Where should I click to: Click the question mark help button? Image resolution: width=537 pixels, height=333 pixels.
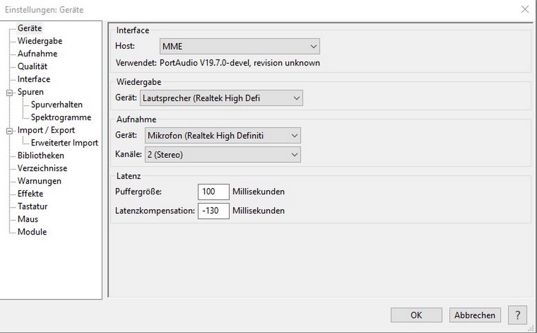(517, 315)
